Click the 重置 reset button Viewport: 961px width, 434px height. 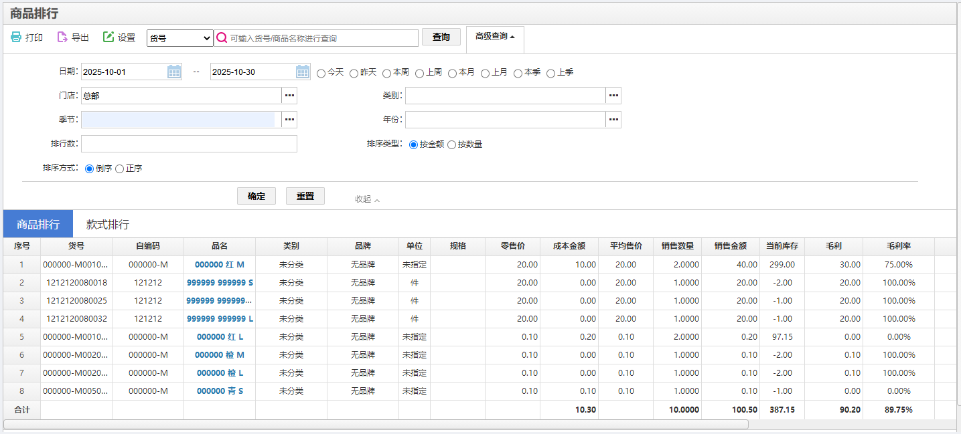[305, 196]
